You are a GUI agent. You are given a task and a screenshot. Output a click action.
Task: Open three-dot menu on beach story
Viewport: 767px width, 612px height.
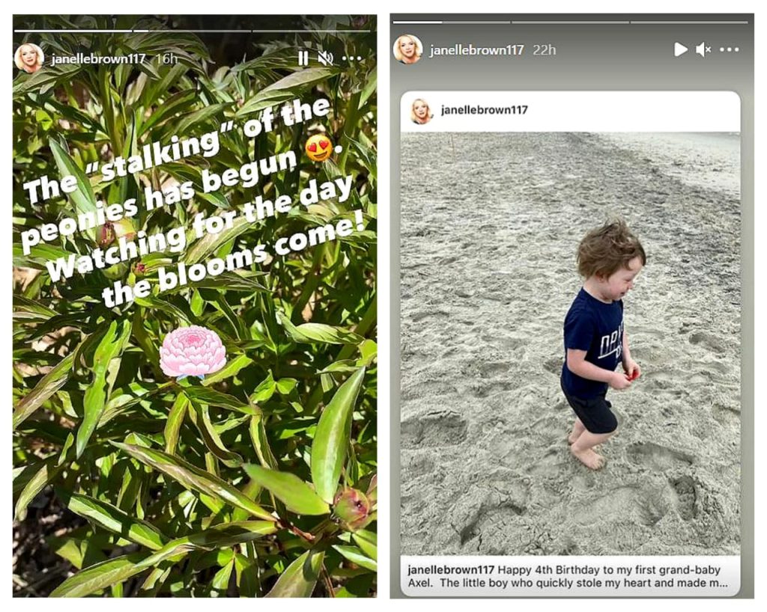click(x=730, y=49)
